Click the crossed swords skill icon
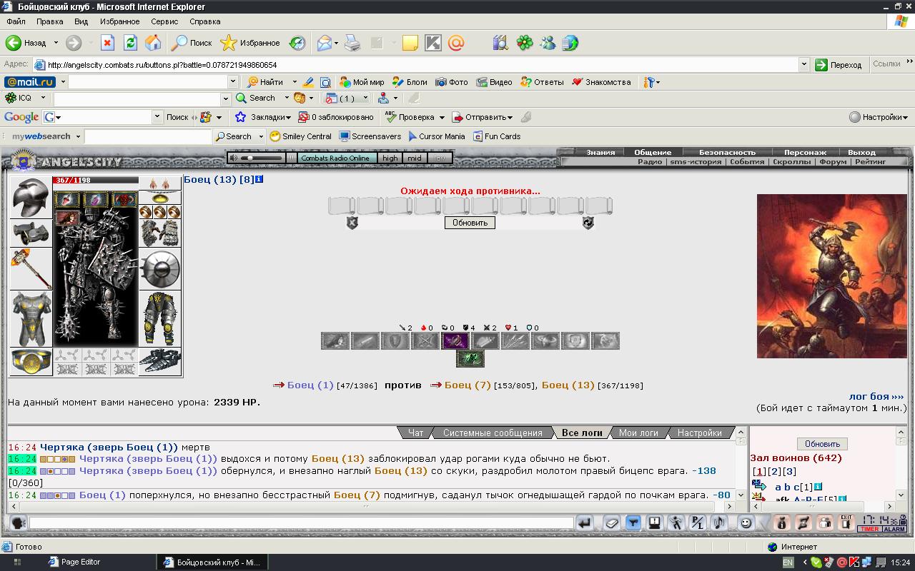Image resolution: width=915 pixels, height=571 pixels. (x=425, y=341)
